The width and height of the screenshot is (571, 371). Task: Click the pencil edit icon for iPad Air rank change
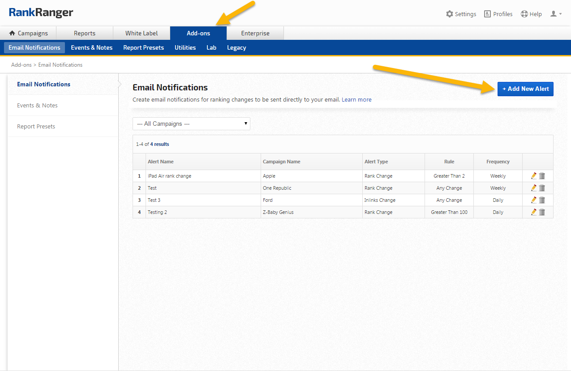(x=533, y=176)
